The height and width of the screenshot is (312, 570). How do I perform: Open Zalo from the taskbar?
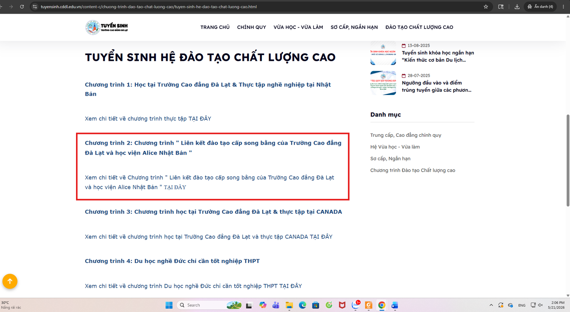[356, 305]
